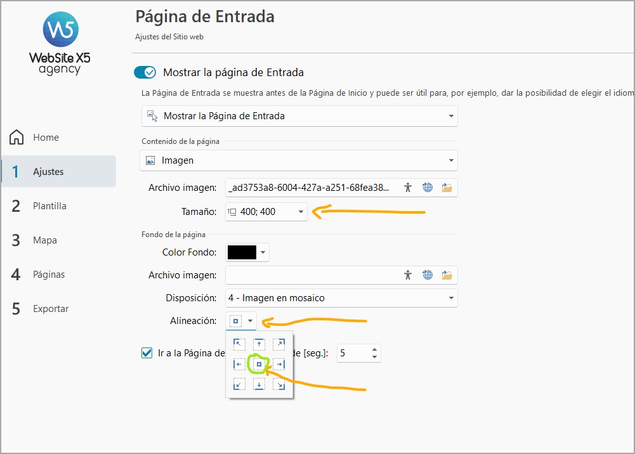Viewport: 635px width, 454px height.
Task: Uncheck Ir a la Página de Inicio checkbox
Action: click(x=147, y=353)
